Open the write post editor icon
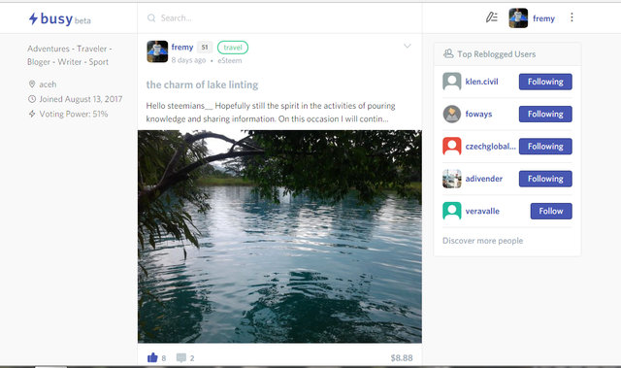This screenshot has width=621, height=368. 492,17
